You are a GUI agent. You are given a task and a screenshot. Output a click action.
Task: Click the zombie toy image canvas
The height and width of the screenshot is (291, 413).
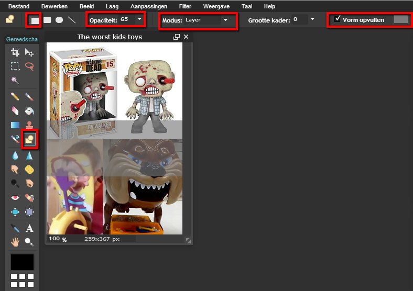pos(115,138)
